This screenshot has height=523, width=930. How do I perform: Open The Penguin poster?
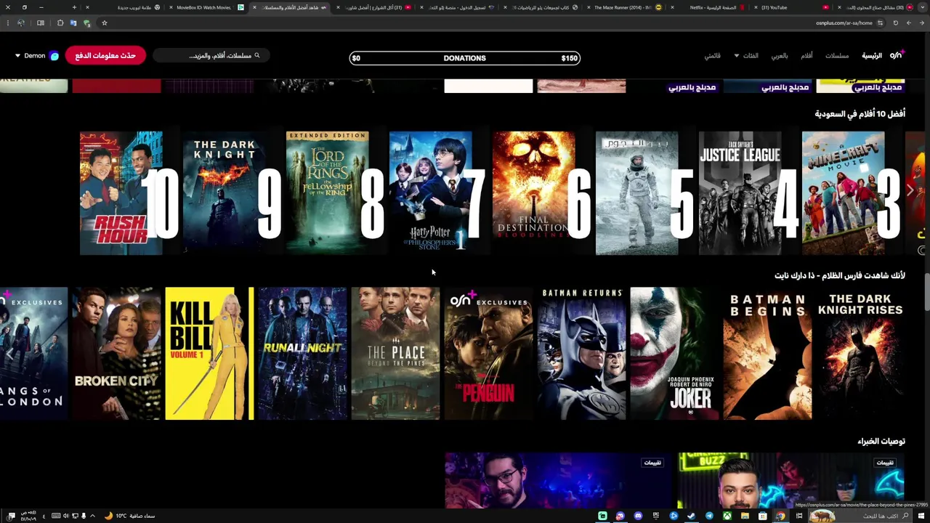click(488, 354)
